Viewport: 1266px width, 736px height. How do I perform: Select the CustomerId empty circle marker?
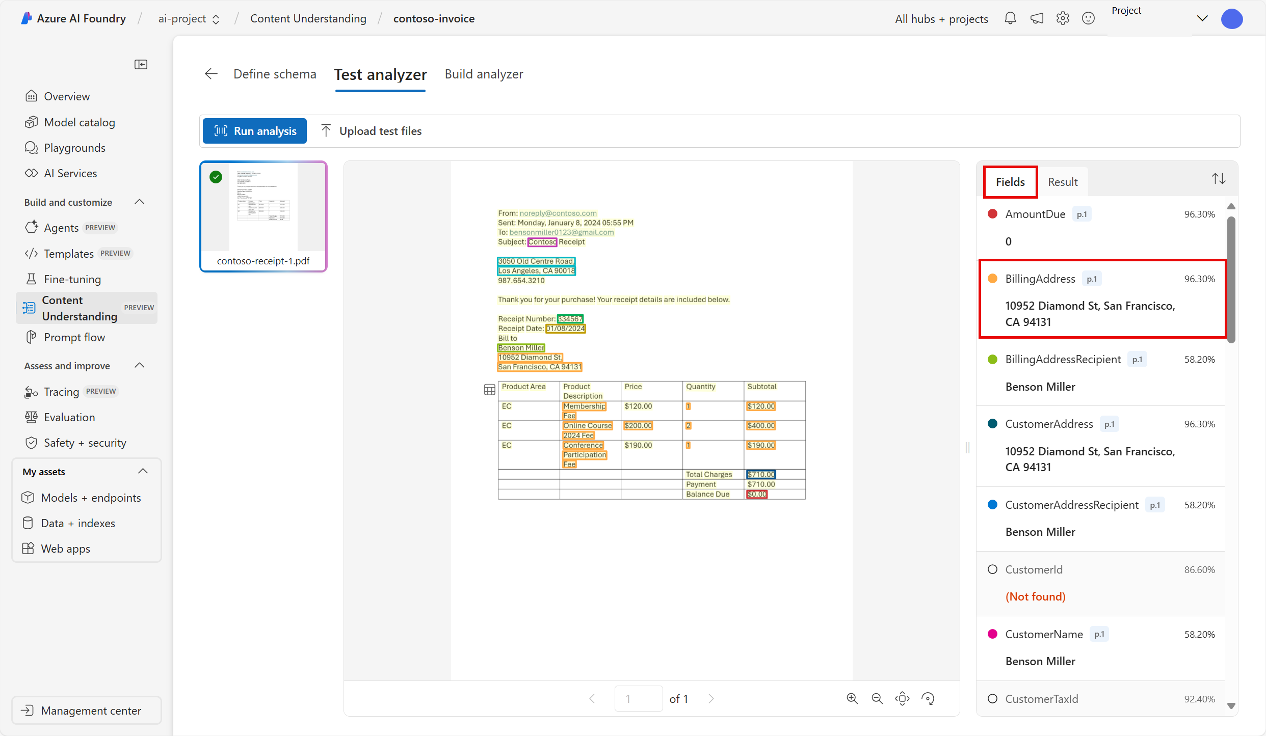[x=992, y=569]
